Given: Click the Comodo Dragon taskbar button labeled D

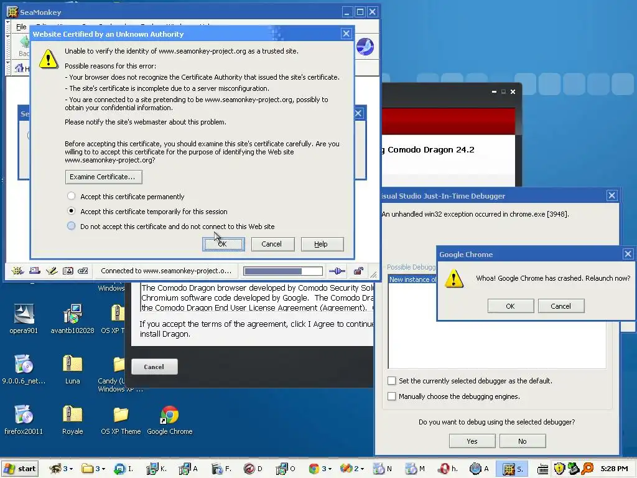Looking at the screenshot, I should [253, 469].
